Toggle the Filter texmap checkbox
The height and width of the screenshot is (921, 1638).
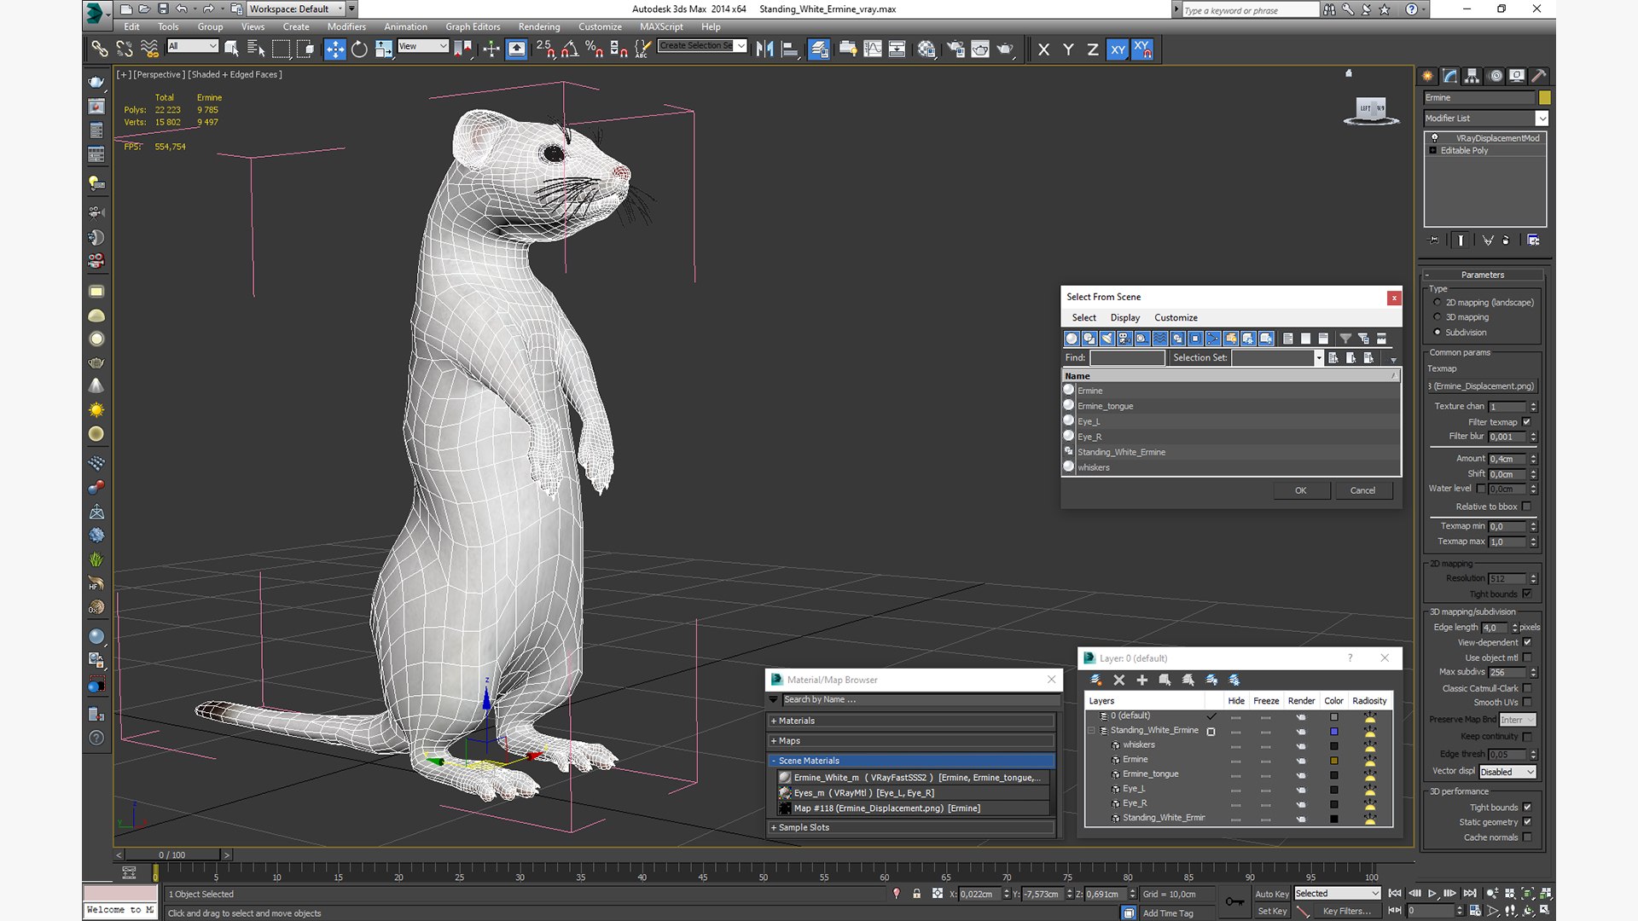point(1527,421)
